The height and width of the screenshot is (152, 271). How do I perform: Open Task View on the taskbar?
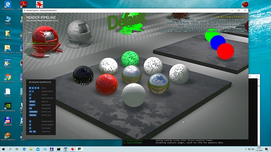[17, 149]
